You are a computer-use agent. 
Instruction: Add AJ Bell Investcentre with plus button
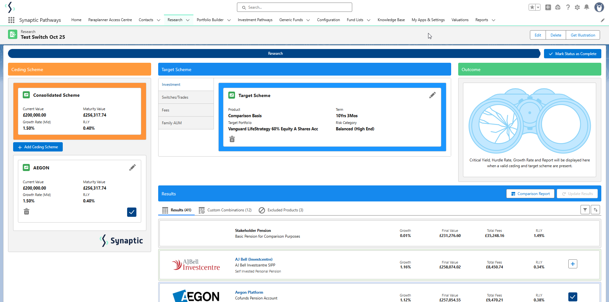pyautogui.click(x=573, y=264)
